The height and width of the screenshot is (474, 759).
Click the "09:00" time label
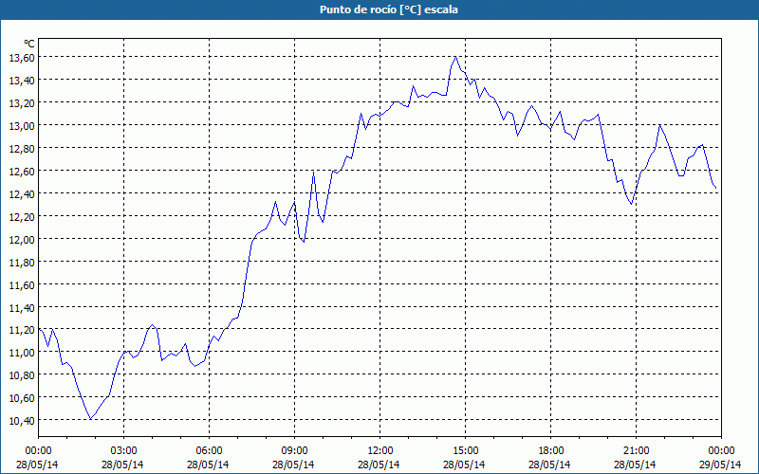click(295, 450)
